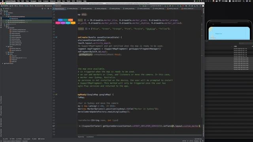This screenshot has width=253, height=142.
Task: Click override gutter icon beside onMapReady
Action: (56, 95)
